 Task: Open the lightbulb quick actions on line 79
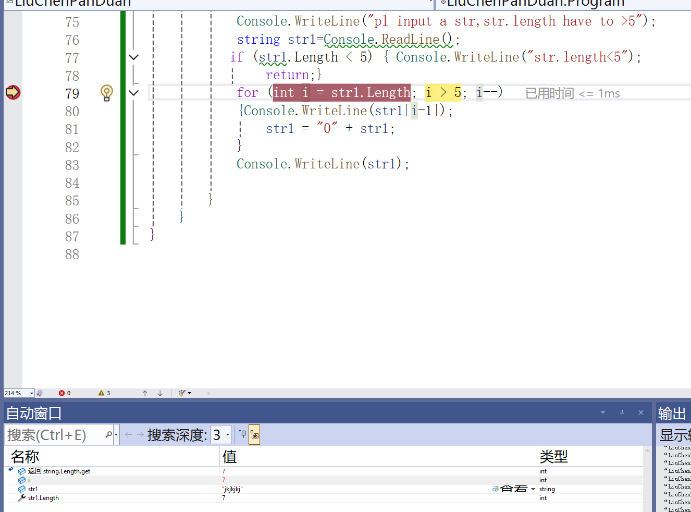click(x=106, y=93)
